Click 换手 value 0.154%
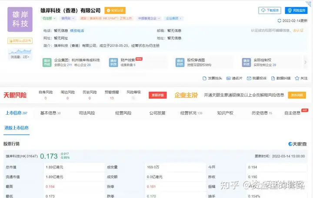 click(254, 196)
